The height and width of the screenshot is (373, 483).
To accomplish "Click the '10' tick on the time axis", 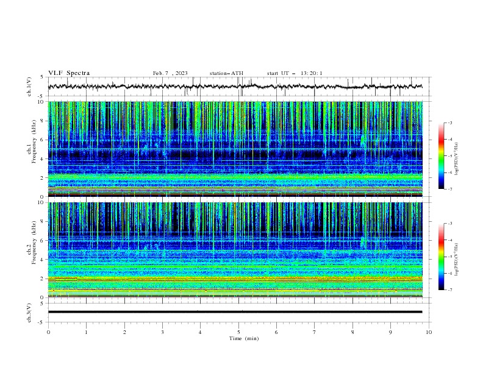I will tap(429, 332).
